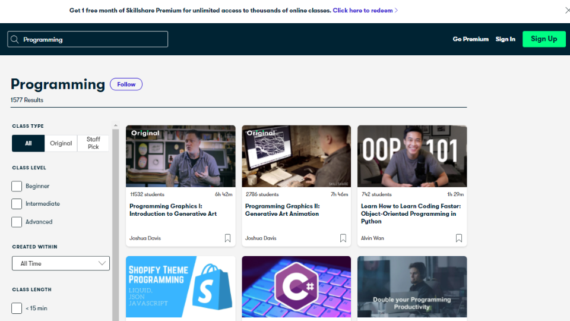Image resolution: width=570 pixels, height=321 pixels.
Task: Bookmark Programming Graphics II class
Action: click(343, 238)
